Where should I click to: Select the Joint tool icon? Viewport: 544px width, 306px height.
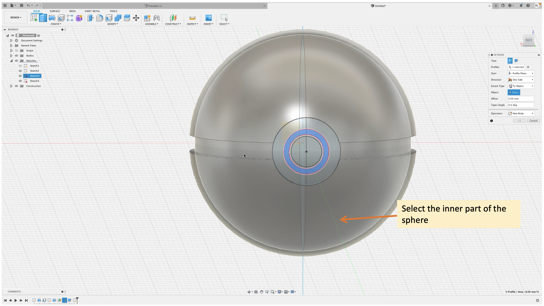coord(157,18)
